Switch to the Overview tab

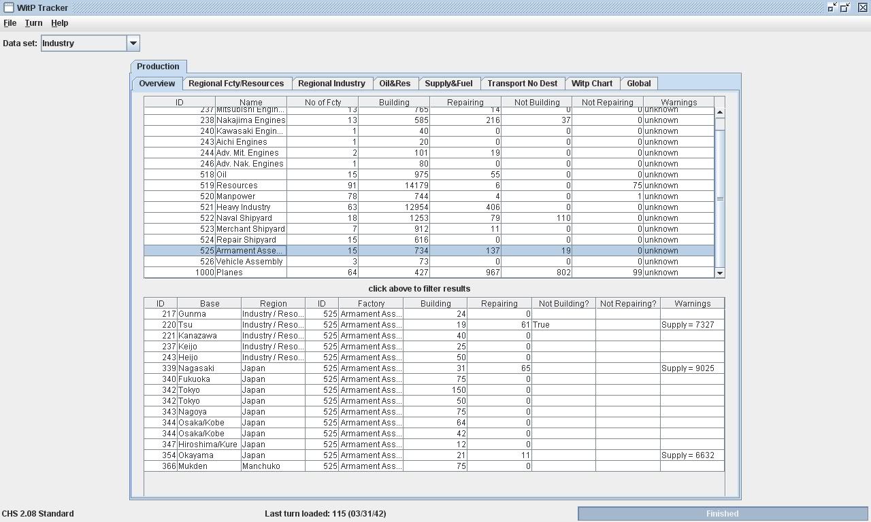(x=157, y=84)
